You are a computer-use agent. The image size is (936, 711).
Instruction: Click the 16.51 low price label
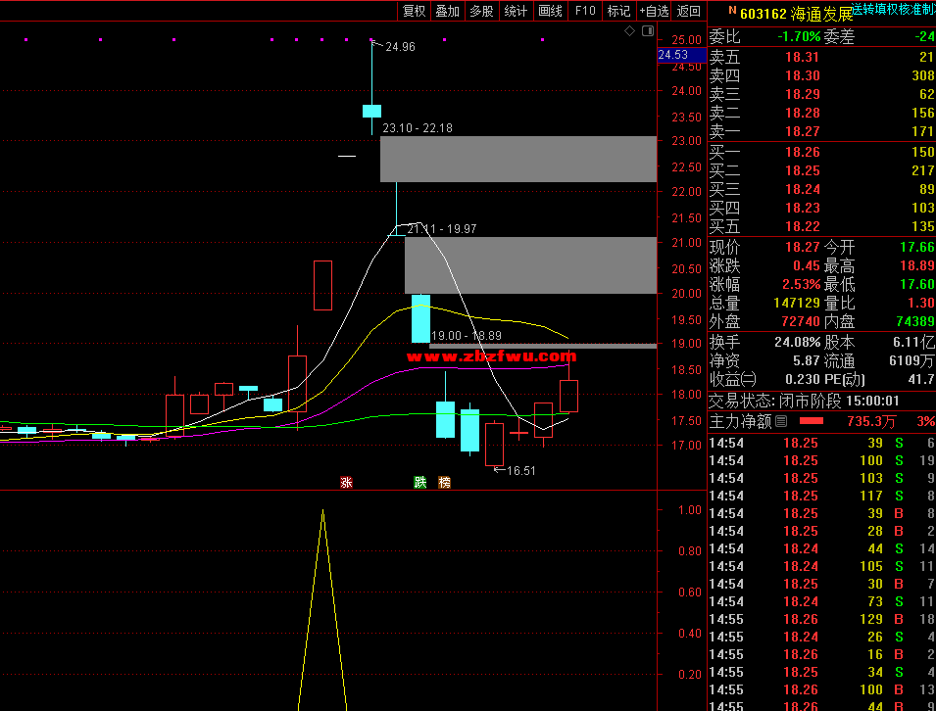521,471
